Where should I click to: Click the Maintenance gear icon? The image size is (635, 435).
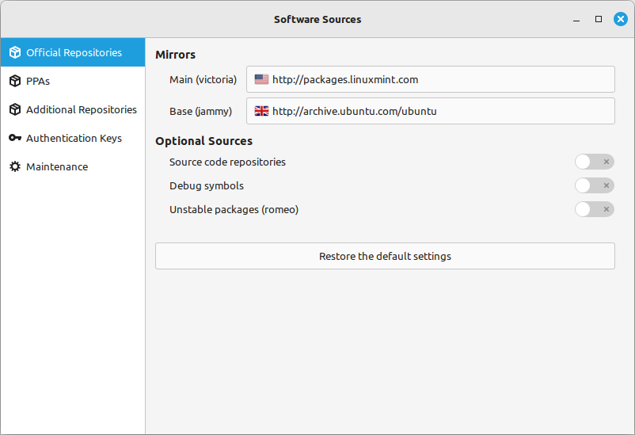(15, 167)
